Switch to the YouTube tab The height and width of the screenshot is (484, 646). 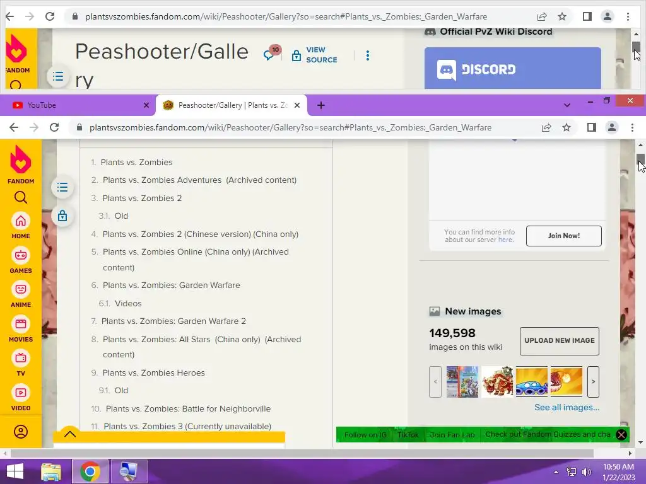tap(78, 105)
